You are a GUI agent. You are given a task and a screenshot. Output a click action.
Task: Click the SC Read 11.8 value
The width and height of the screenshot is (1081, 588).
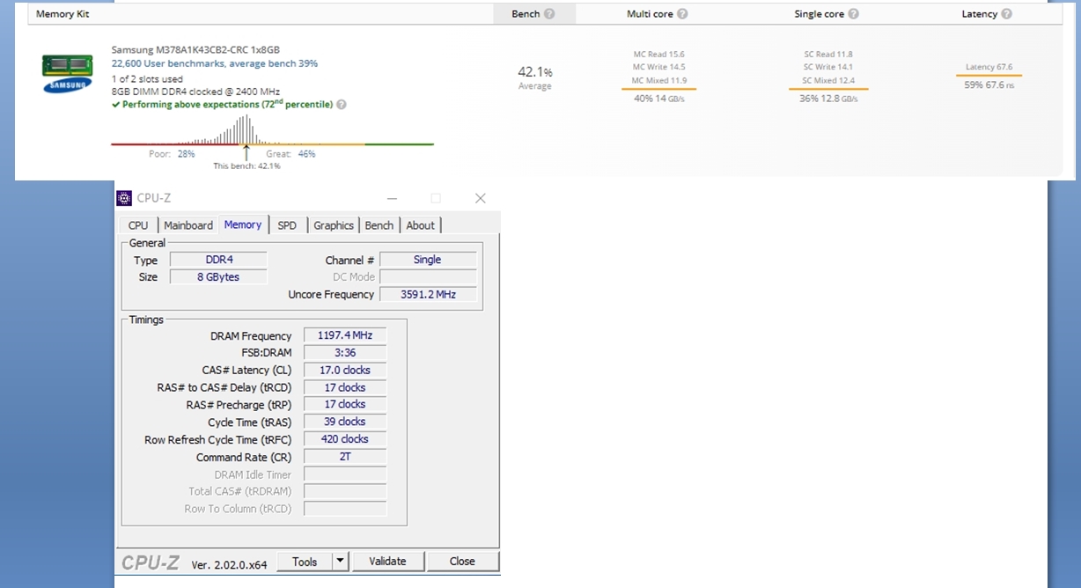click(x=828, y=55)
